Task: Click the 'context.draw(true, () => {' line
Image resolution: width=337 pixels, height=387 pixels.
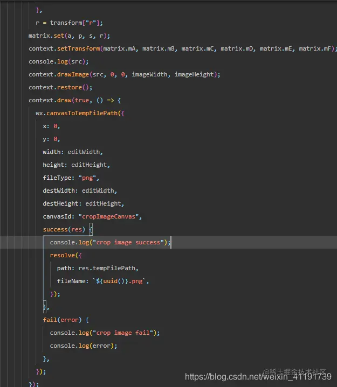Action: pyautogui.click(x=74, y=100)
